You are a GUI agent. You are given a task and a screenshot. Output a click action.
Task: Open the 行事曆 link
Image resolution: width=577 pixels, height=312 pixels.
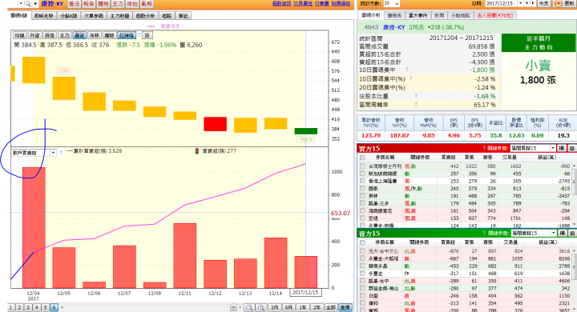click(x=322, y=3)
